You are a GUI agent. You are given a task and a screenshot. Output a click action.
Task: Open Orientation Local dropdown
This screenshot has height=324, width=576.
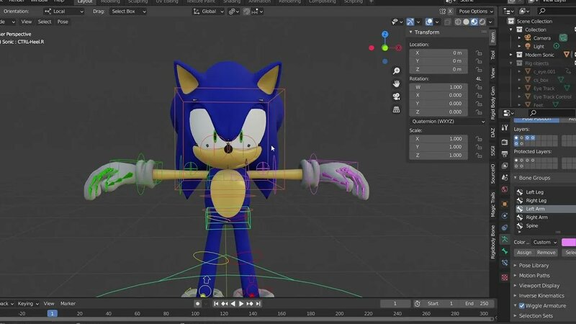point(63,12)
